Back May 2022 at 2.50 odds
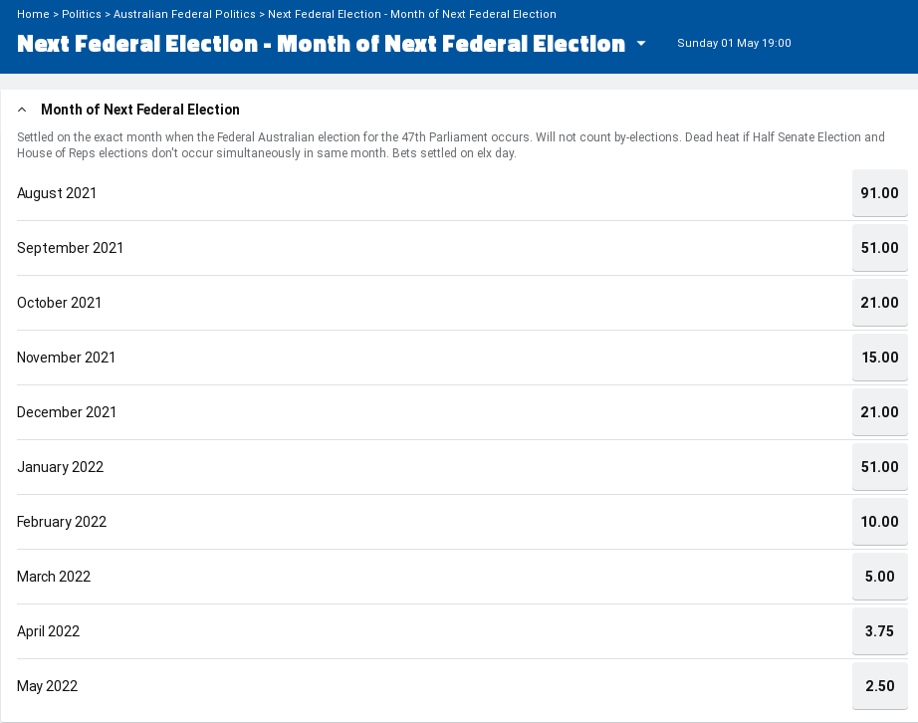 [879, 686]
